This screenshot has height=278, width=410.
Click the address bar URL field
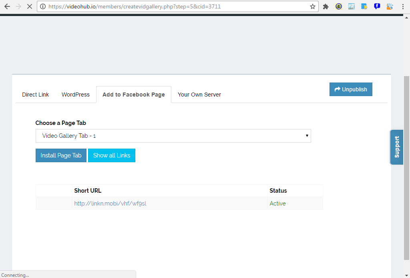[x=178, y=6]
